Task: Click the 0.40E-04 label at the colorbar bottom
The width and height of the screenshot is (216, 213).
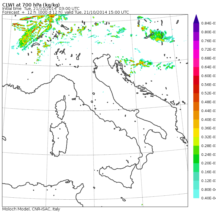Action: tap(209, 198)
